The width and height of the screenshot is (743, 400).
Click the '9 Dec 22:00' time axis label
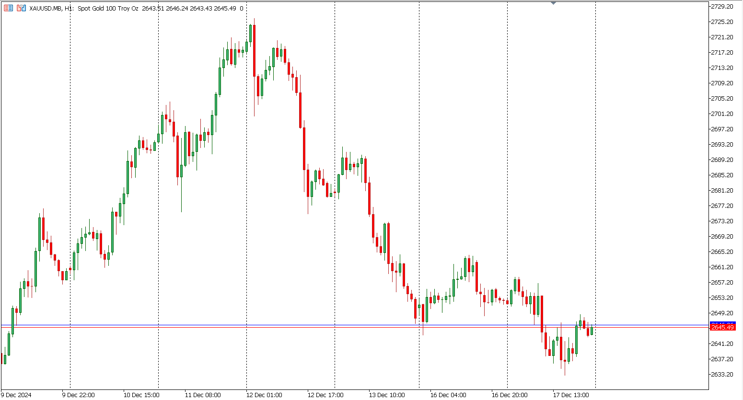pyautogui.click(x=79, y=395)
